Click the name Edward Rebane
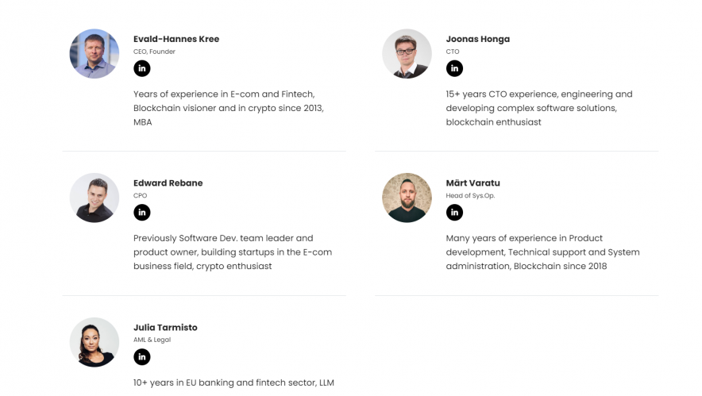Image resolution: width=702 pixels, height=396 pixels. (x=168, y=183)
